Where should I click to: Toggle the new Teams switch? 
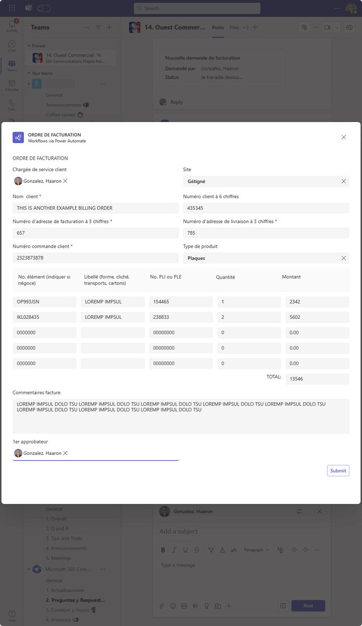tap(44, 8)
